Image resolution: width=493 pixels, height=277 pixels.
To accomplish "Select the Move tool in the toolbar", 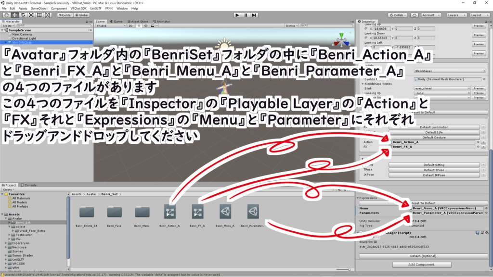I will click(14, 15).
